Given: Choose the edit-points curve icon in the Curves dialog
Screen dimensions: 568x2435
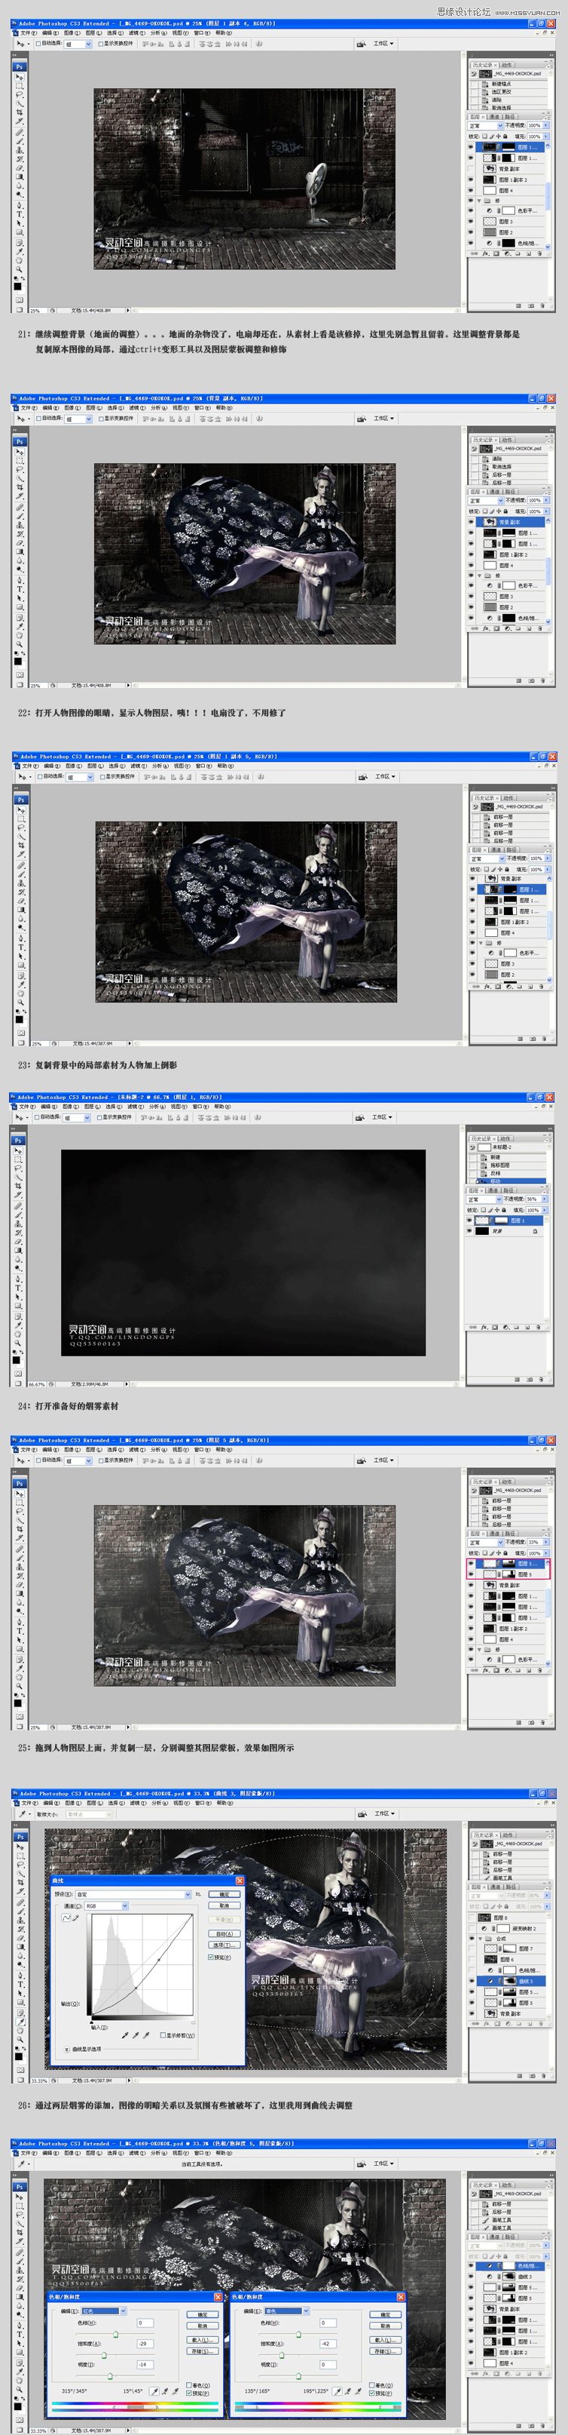Looking at the screenshot, I should pos(66,1918).
